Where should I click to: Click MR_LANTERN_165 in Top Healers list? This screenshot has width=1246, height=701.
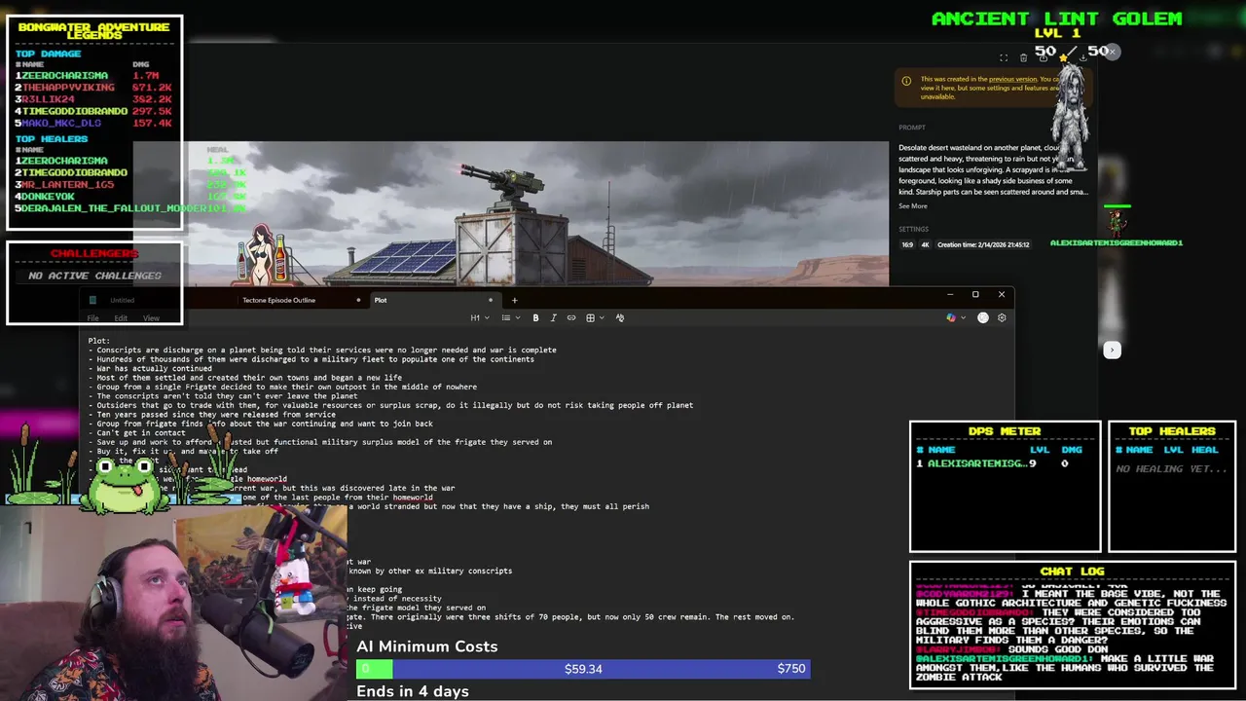[x=68, y=184]
